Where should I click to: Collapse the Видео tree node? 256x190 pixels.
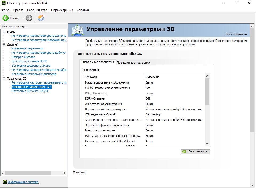(x=4, y=32)
